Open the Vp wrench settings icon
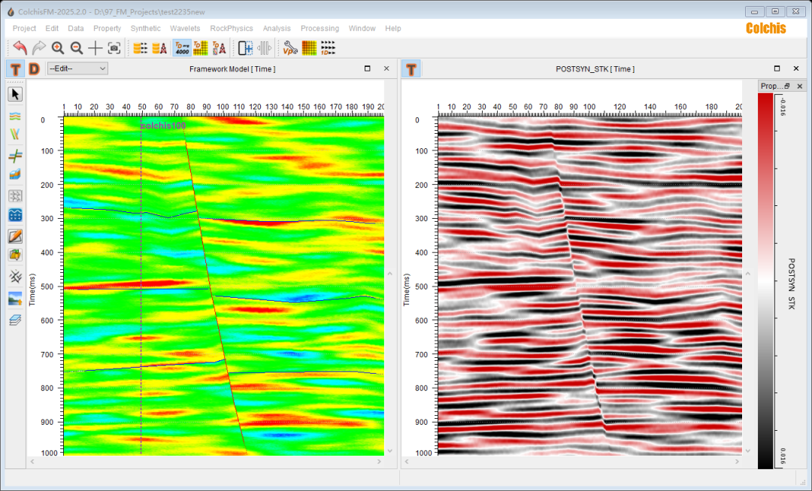 click(290, 48)
